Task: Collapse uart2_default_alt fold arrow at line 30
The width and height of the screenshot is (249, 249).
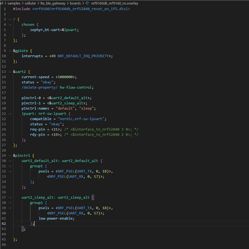Action: point(10,161)
